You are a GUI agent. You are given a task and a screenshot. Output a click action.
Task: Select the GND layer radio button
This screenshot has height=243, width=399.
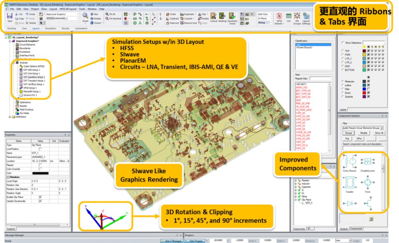pyautogui.click(x=343, y=66)
